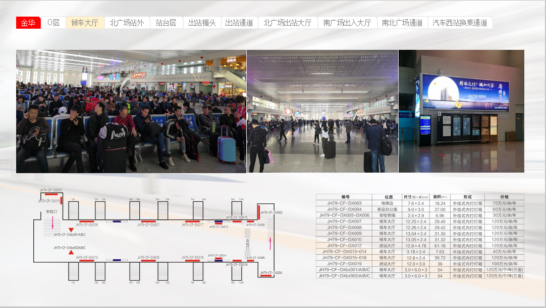Click the 电梯边 location cell
The image size is (546, 308).
coord(387,203)
